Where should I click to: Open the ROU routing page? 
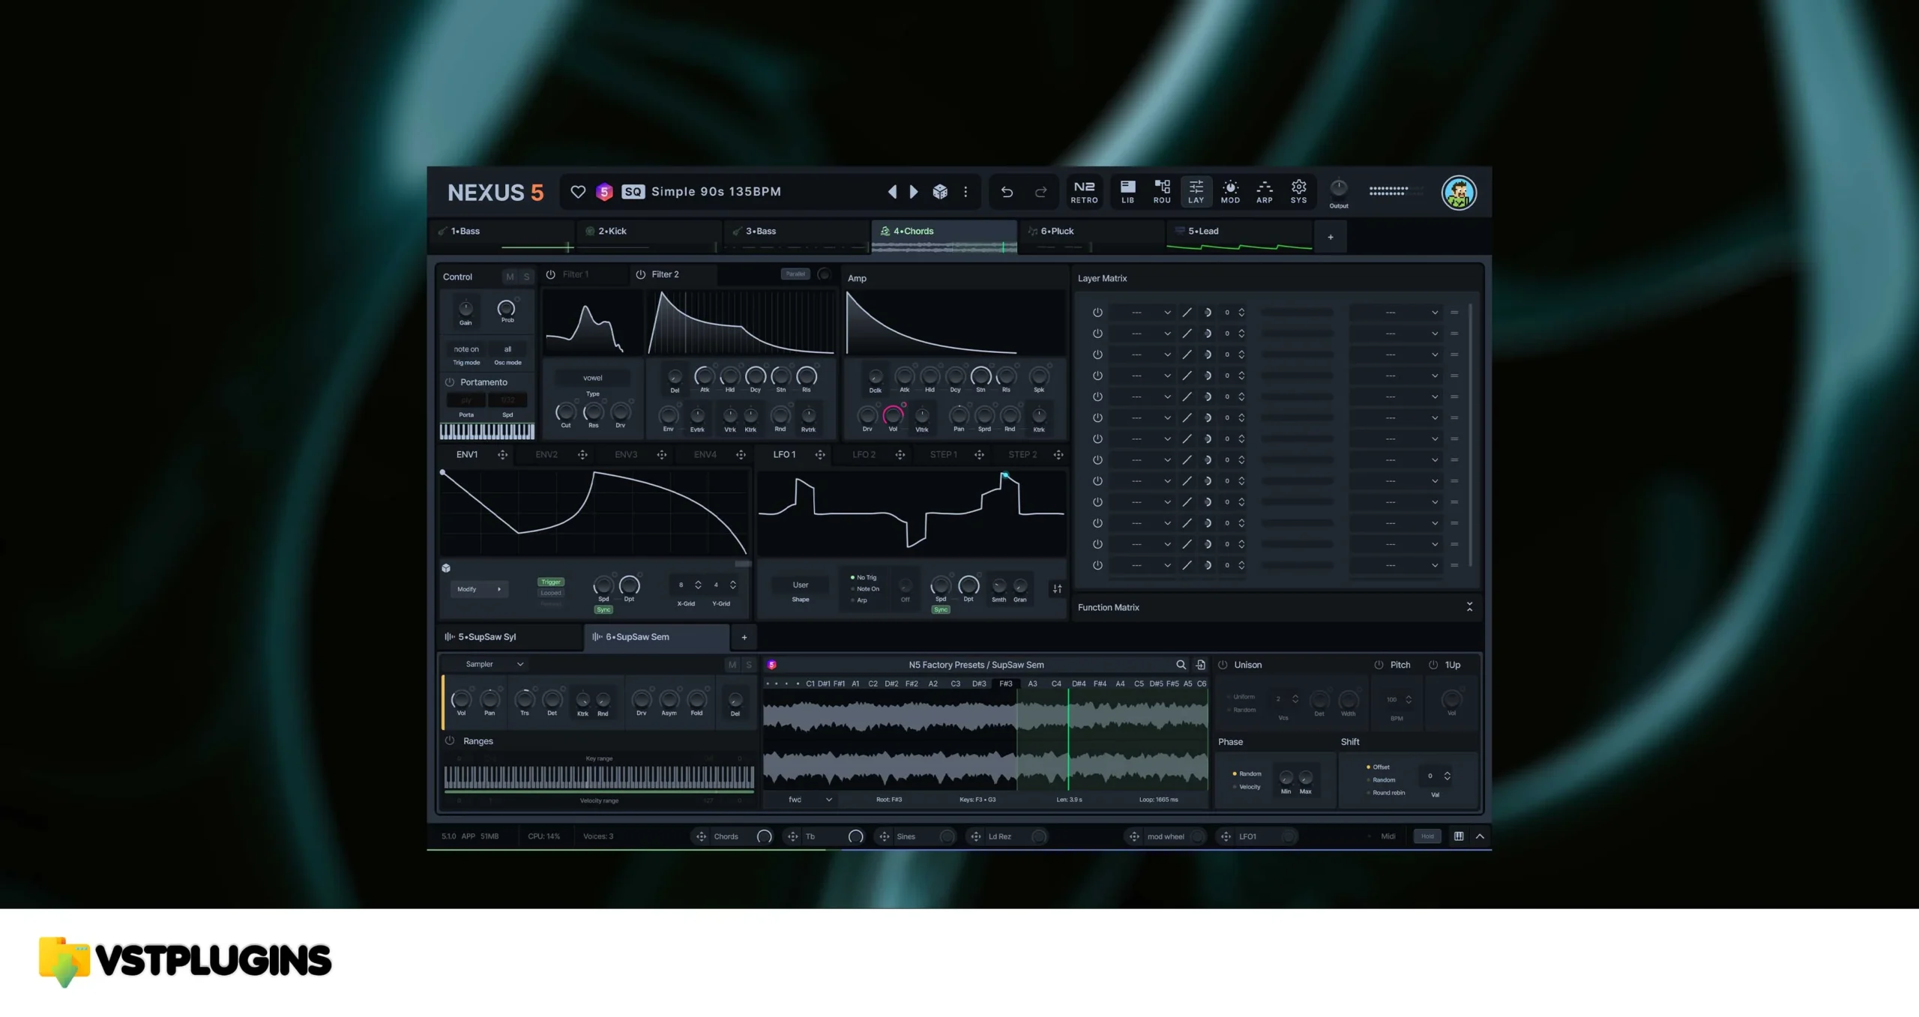pos(1162,192)
